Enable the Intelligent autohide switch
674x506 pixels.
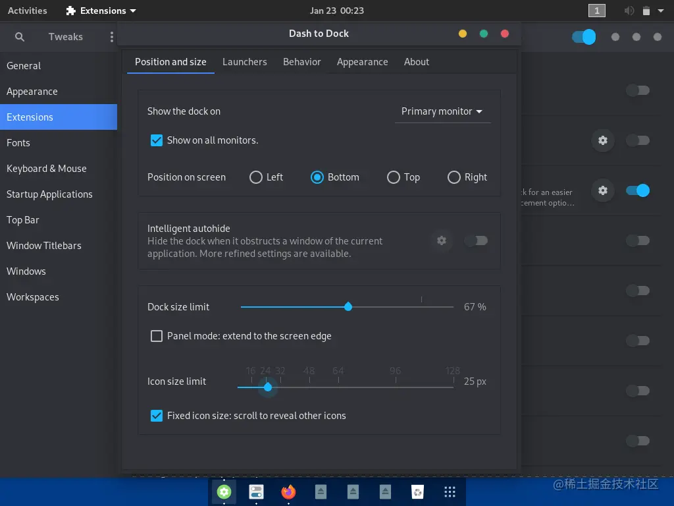coord(477,240)
